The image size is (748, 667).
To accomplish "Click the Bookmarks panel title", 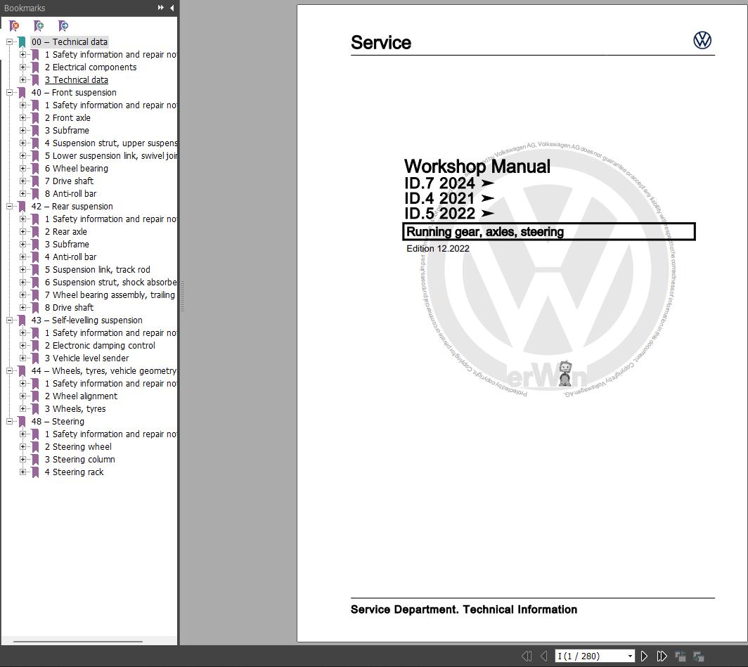I will (x=25, y=8).
